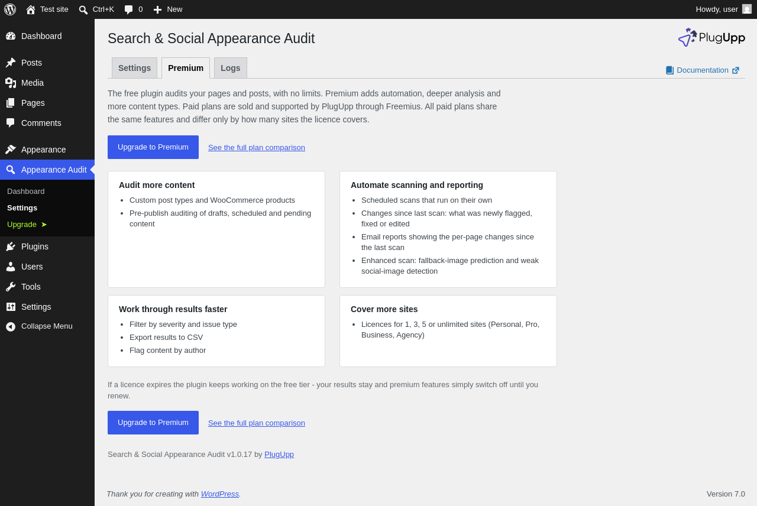Click the PlugUpp logo
Screen dimensions: 757x506
711,37
